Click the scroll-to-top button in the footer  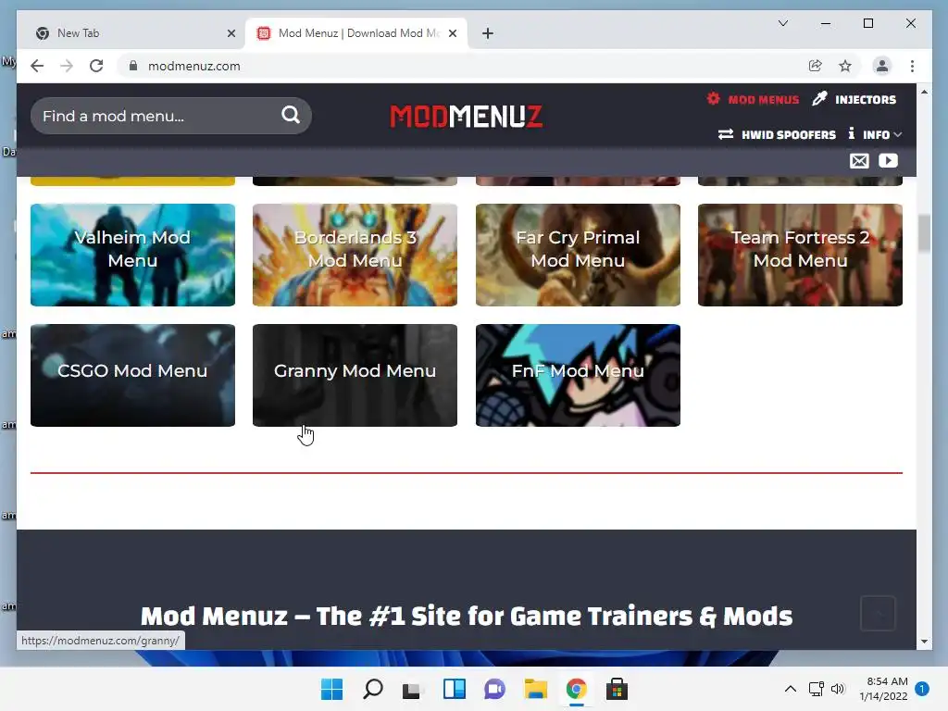point(878,613)
